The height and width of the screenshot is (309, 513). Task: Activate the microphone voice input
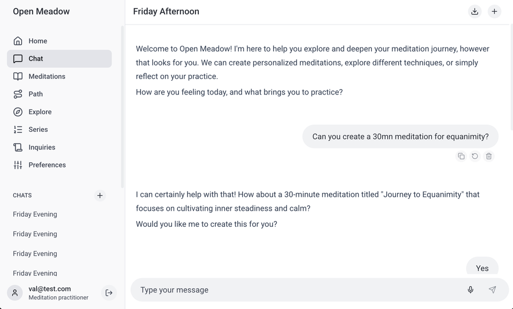pos(470,290)
